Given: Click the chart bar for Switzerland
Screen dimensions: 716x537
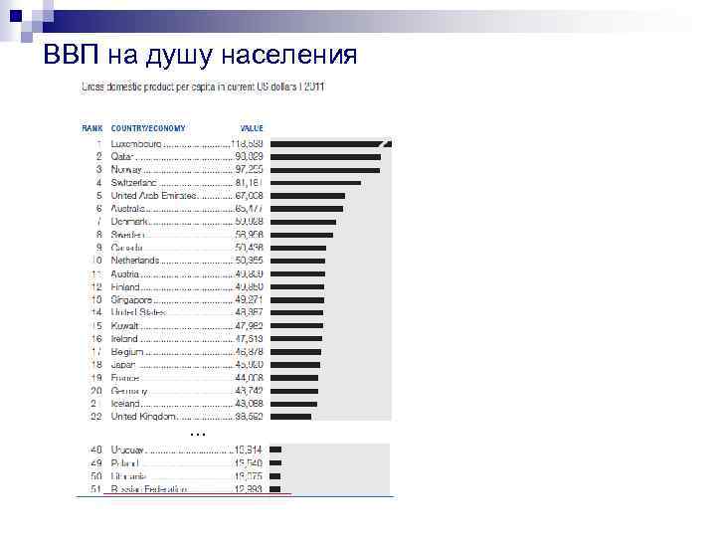Looking at the screenshot, I should click(315, 183).
